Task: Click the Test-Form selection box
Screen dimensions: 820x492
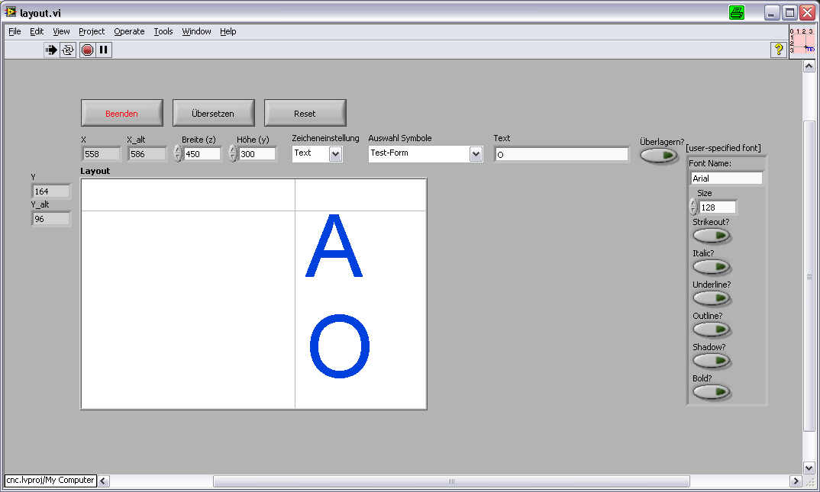Action: tap(419, 153)
